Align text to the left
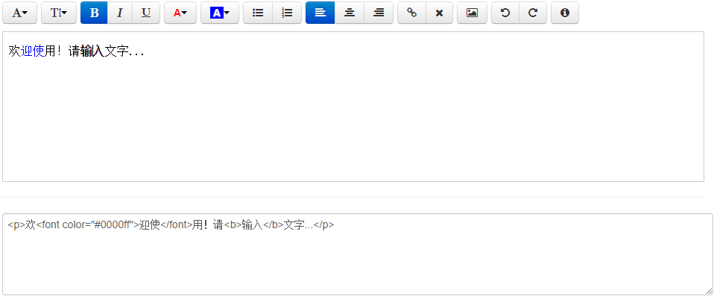Viewport: 714px width, 296px height. pos(320,13)
